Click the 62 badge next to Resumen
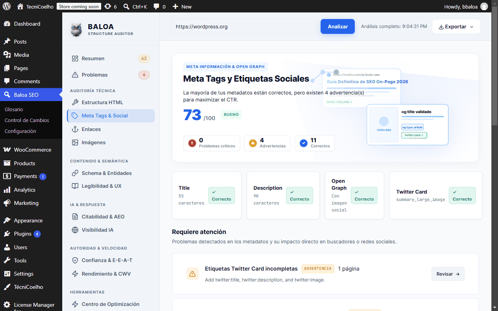The height and width of the screenshot is (311, 498). (x=144, y=59)
